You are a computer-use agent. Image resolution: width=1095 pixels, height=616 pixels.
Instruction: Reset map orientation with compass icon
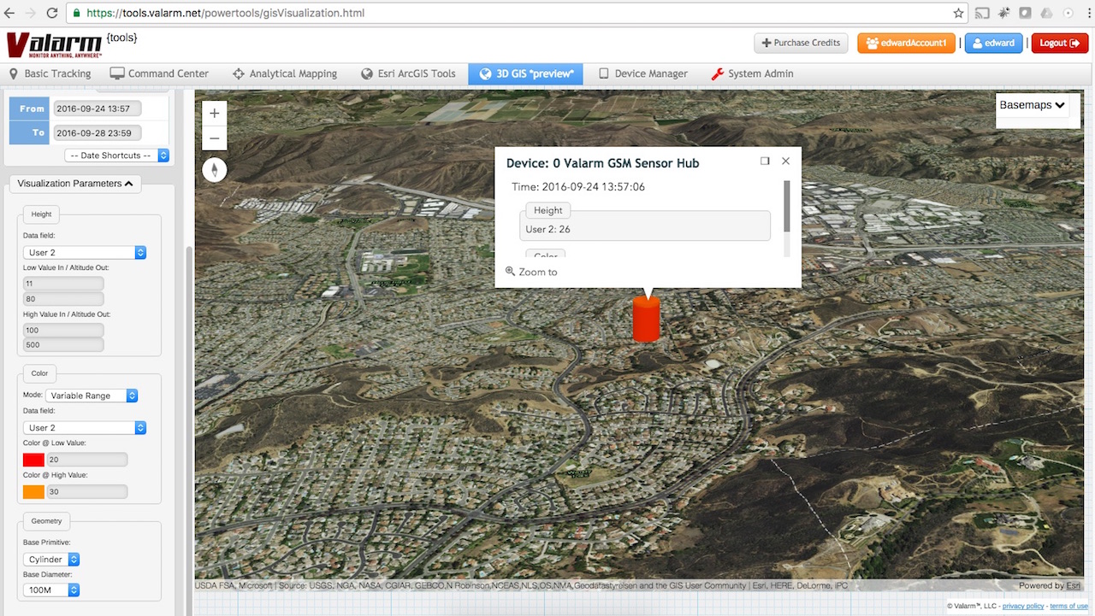(215, 170)
